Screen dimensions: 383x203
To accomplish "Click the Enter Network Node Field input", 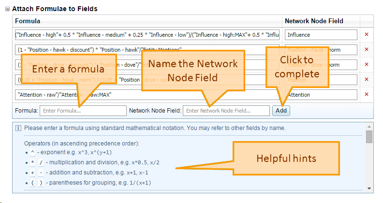I will tap(226, 111).
